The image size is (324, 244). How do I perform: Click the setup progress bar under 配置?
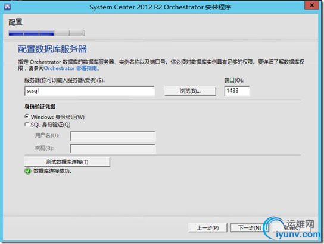pyautogui.click(x=46, y=33)
